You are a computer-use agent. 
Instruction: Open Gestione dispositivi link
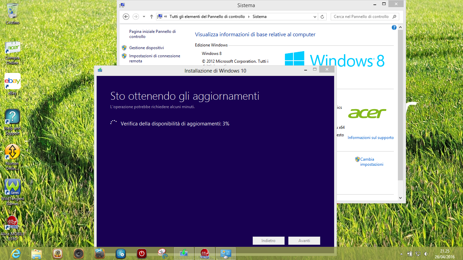[147, 48]
